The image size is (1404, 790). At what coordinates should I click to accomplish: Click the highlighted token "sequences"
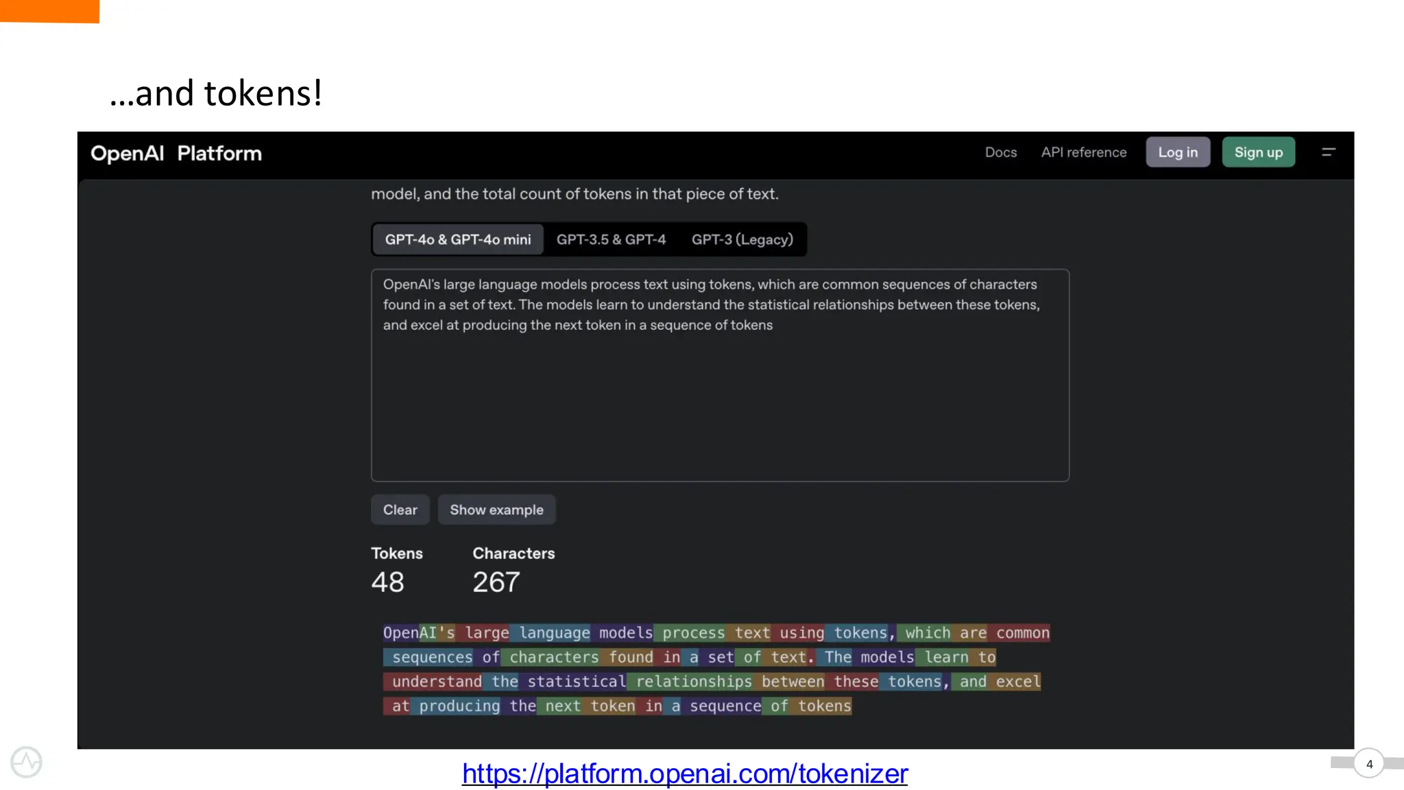(428, 657)
